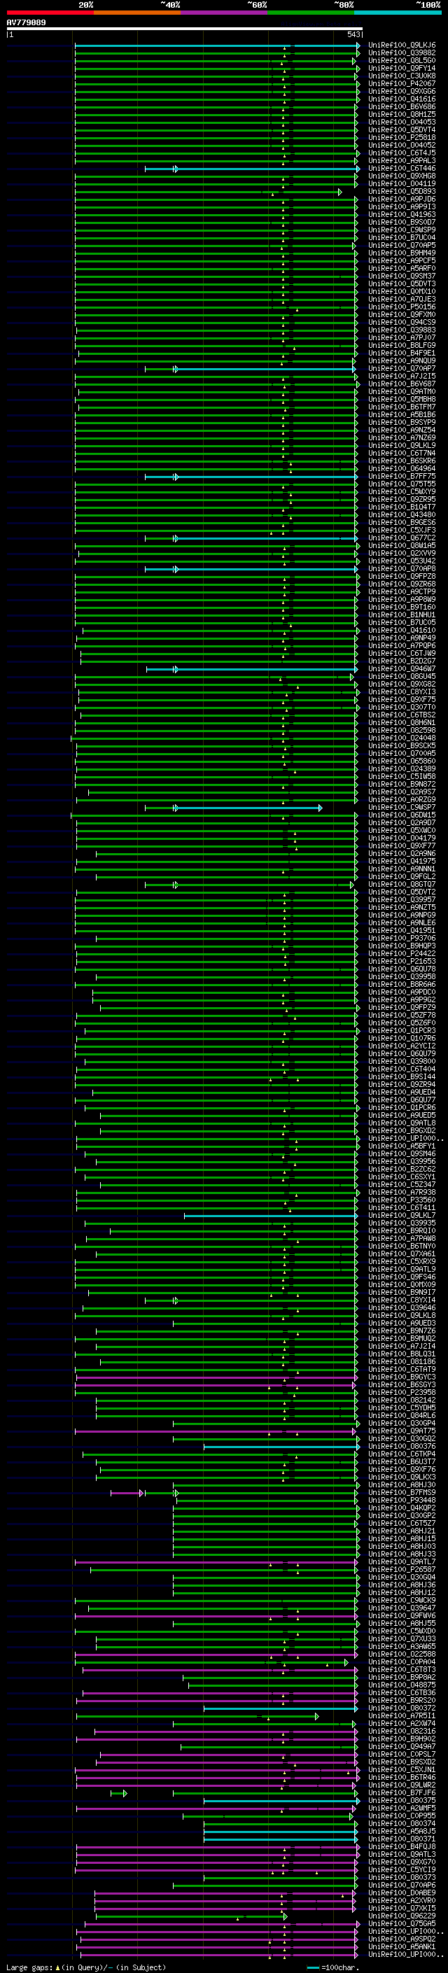
Task: Select hit UniRef100_B7FF75
Action: point(402,477)
